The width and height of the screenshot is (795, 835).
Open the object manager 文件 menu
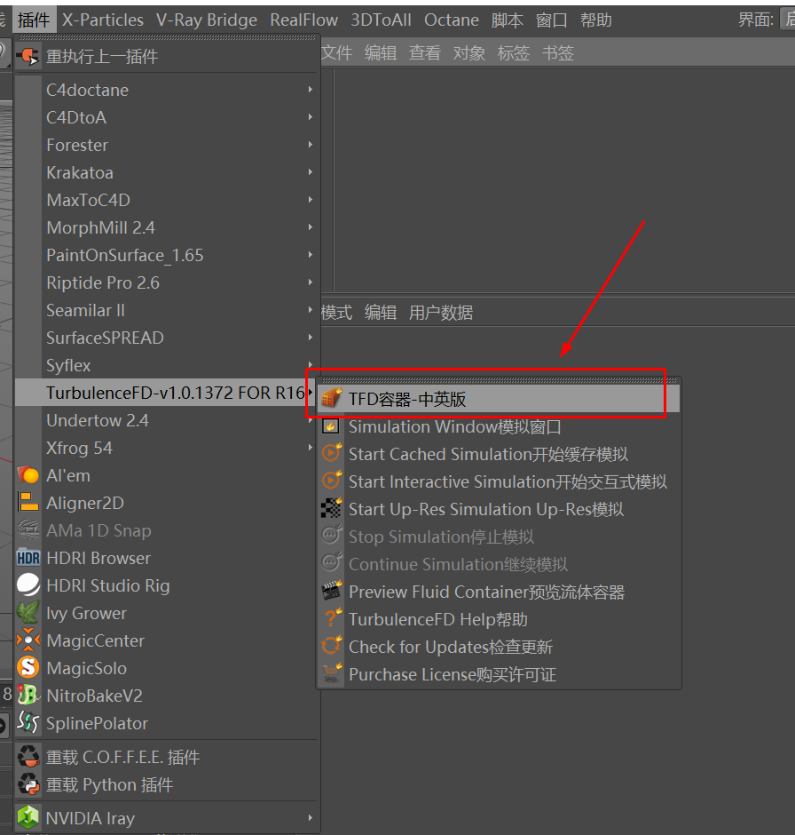336,52
